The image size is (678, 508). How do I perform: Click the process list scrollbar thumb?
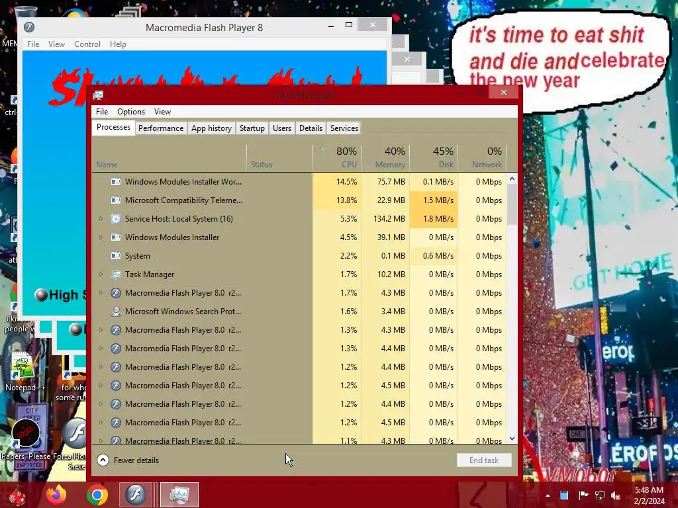pos(512,206)
